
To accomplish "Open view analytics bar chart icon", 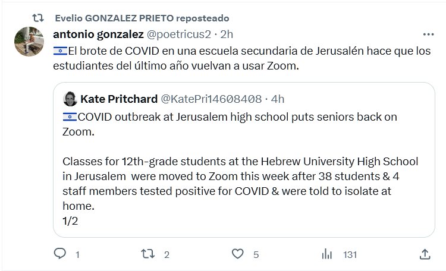I will coord(326,254).
